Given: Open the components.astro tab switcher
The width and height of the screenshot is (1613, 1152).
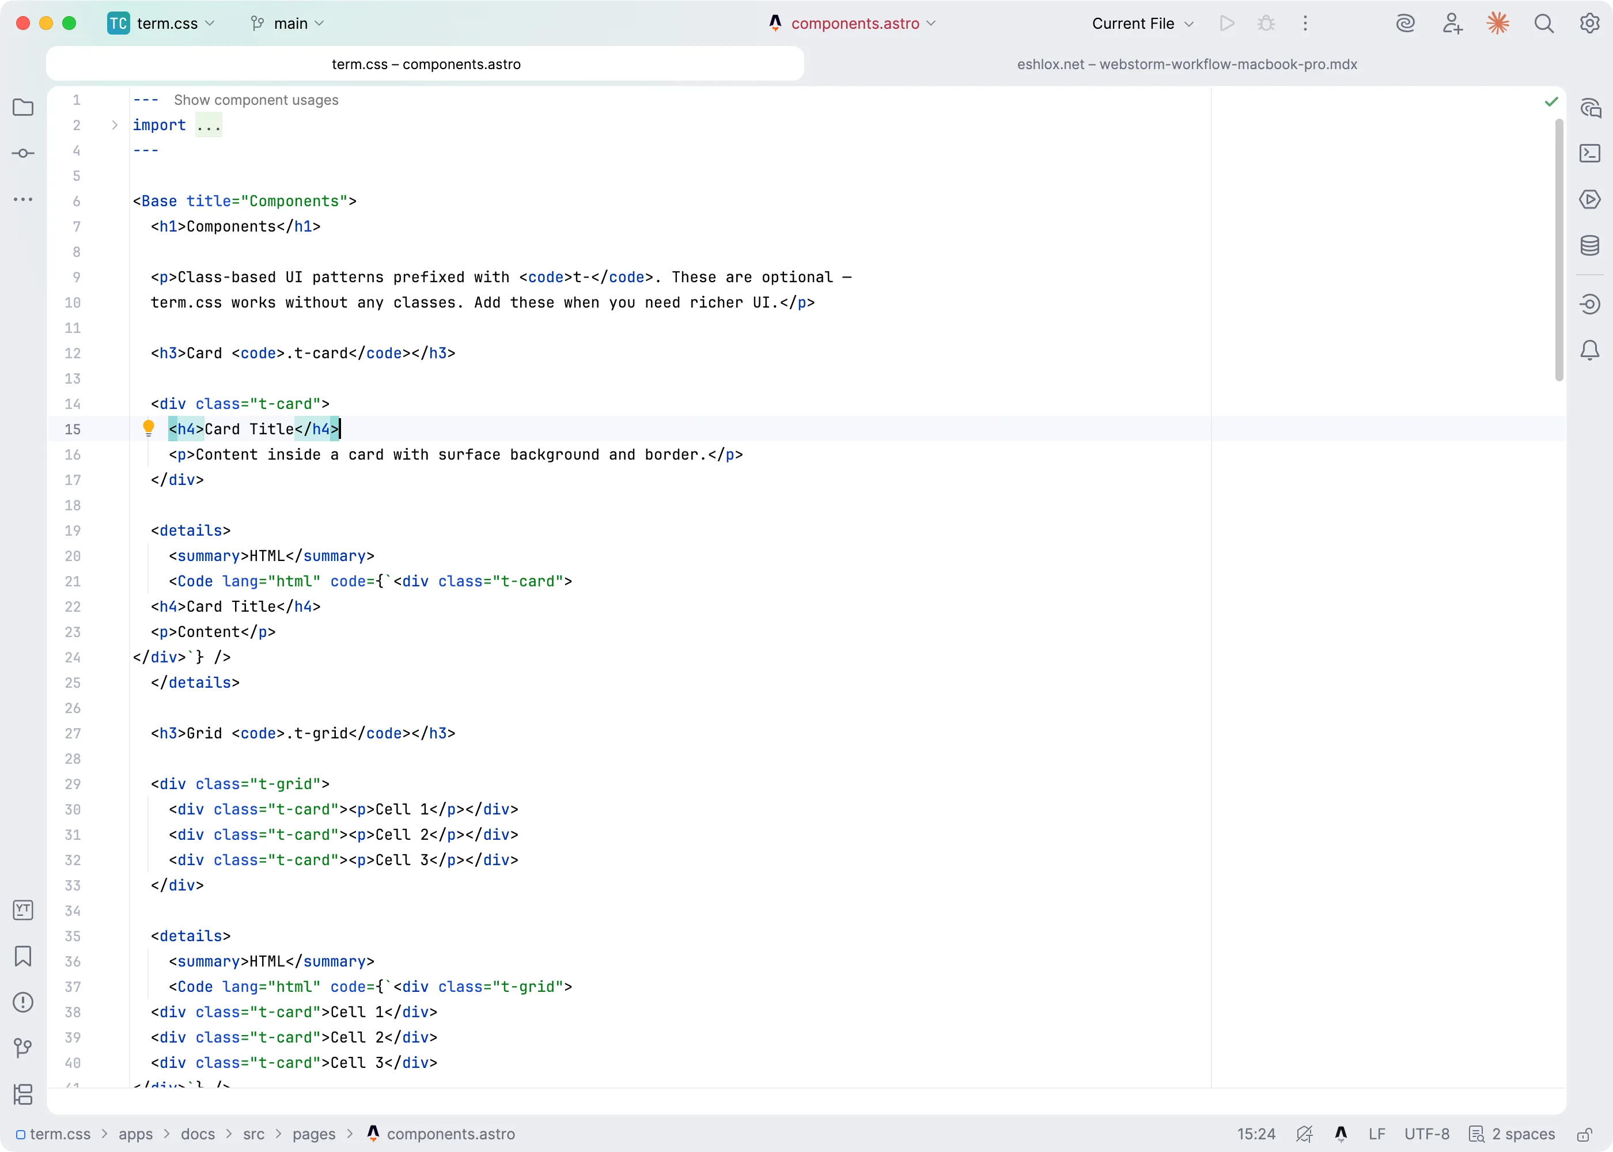Looking at the screenshot, I should point(851,22).
